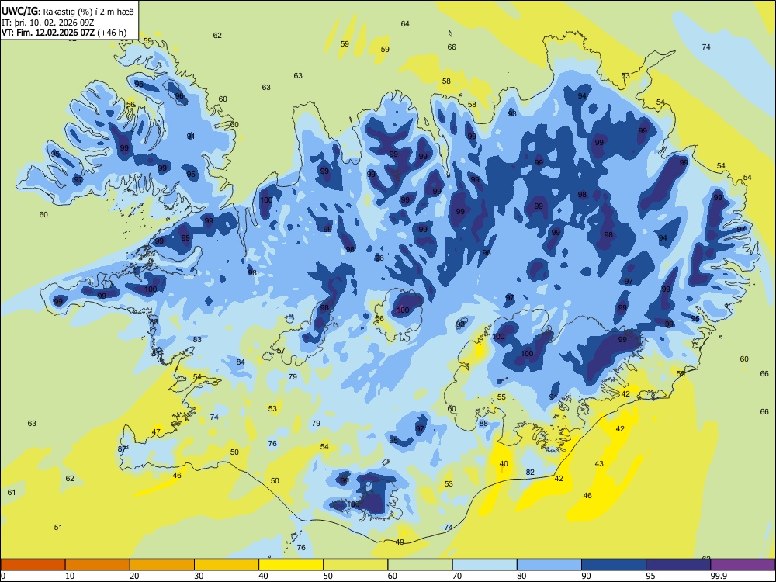Click the map value '64' offshore north
This screenshot has height=582, width=776.
(405, 24)
